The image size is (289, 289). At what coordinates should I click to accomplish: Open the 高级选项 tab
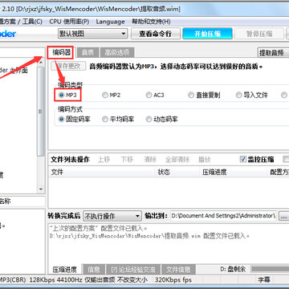[x=117, y=53]
